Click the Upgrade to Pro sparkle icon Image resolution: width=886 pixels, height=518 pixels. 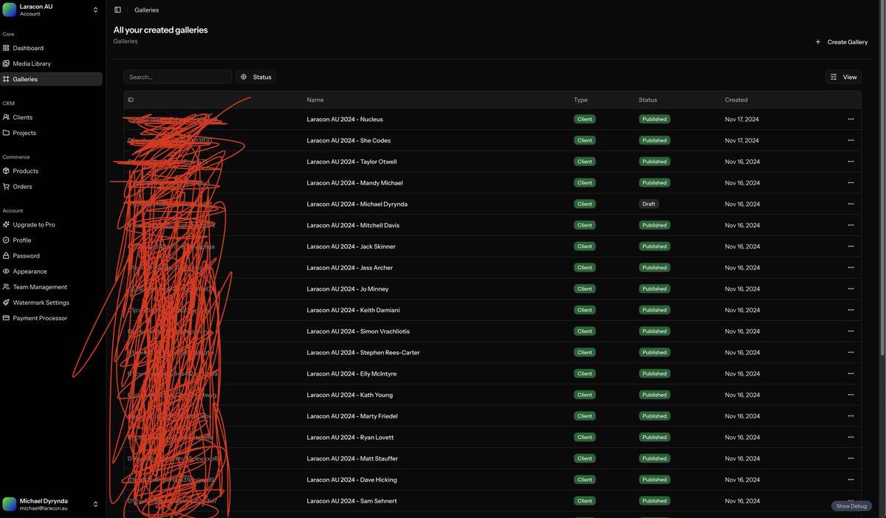point(6,224)
